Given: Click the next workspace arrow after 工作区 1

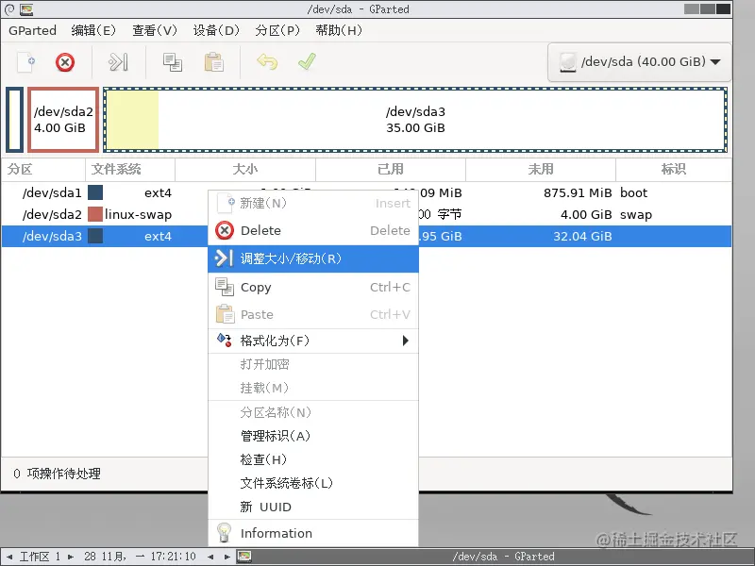Looking at the screenshot, I should coord(71,557).
